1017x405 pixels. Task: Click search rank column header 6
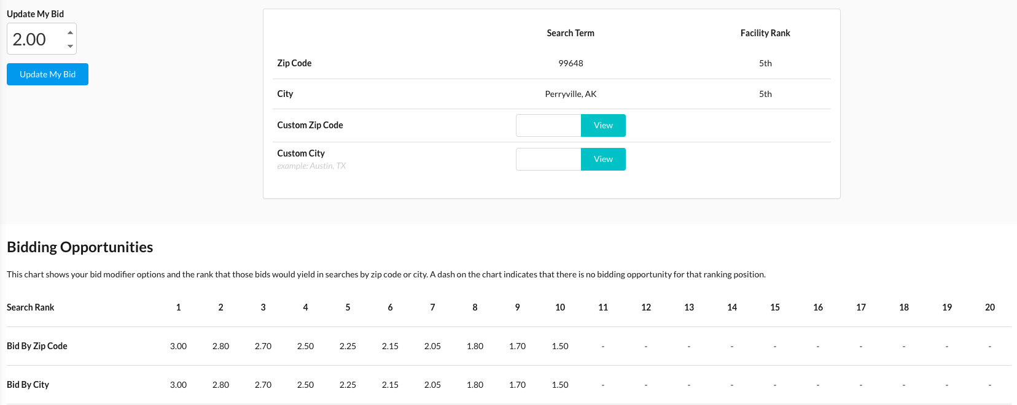click(391, 307)
